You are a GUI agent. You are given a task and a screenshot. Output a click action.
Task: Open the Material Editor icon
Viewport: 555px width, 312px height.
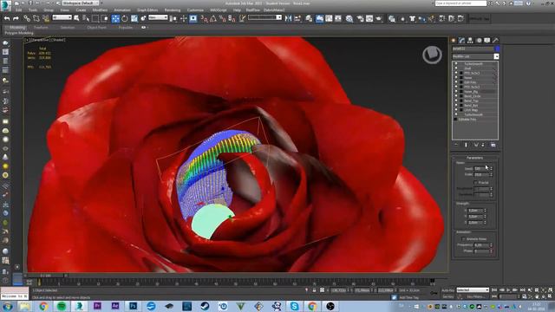pyautogui.click(x=349, y=19)
